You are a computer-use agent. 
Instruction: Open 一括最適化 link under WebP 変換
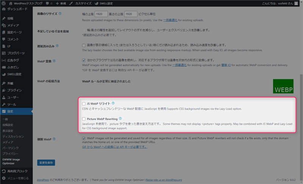click(x=179, y=65)
